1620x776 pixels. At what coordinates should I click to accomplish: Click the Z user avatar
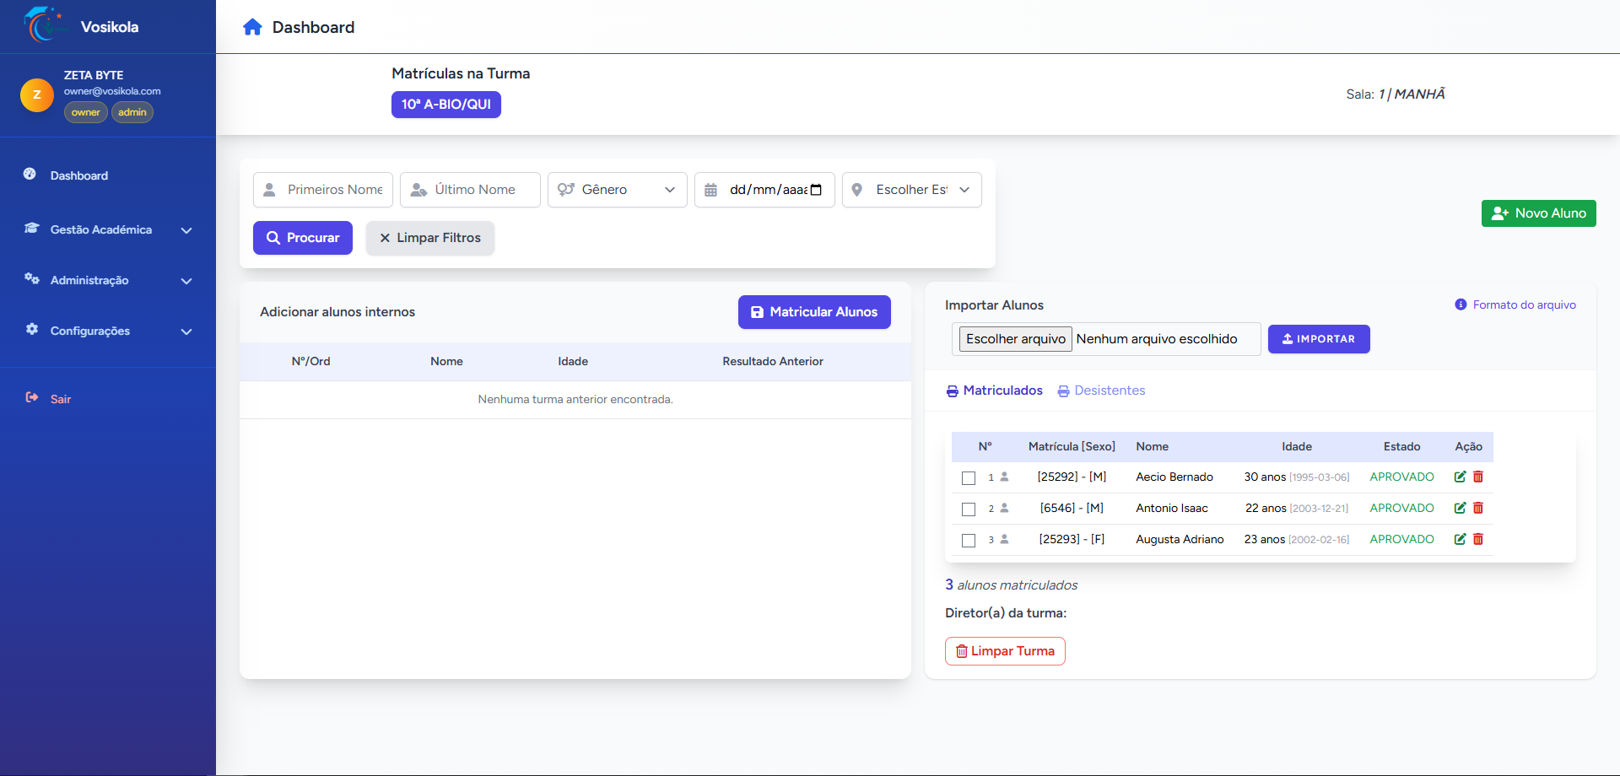(x=36, y=94)
